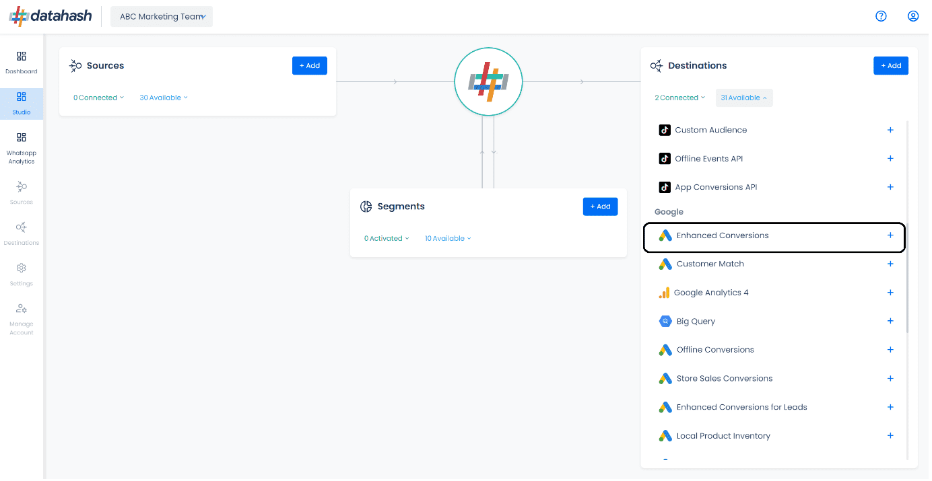Expand the 30 Available sources dropdown
This screenshot has width=932, height=481.
pos(164,98)
